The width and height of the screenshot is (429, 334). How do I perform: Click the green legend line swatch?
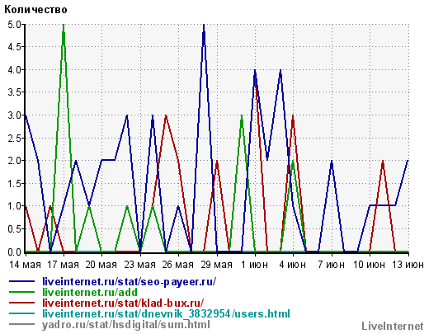coord(22,292)
